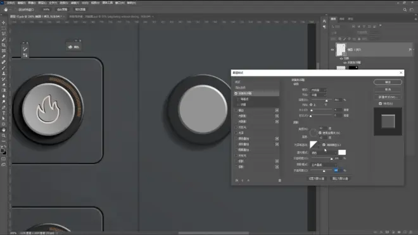Select the Brush tool
The width and height of the screenshot is (418, 235).
click(x=3, y=68)
